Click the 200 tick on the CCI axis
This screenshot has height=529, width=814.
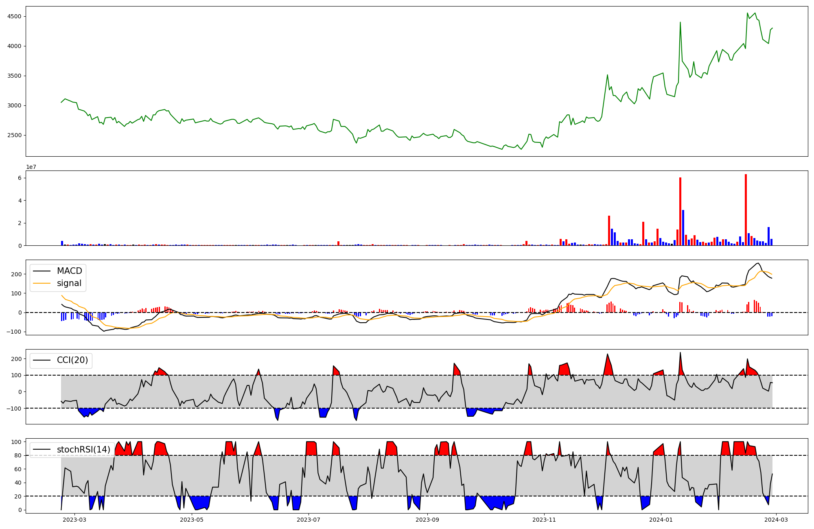point(17,359)
